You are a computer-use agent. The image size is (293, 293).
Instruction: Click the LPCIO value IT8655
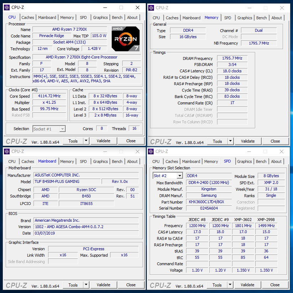click(86, 204)
